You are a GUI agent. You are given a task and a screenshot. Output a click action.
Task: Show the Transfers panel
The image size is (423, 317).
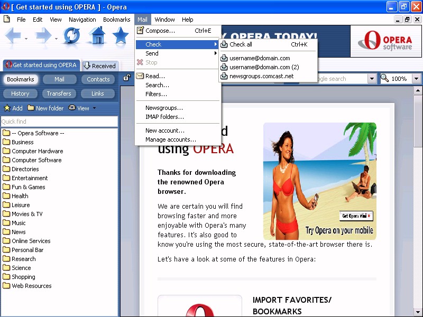click(x=59, y=94)
